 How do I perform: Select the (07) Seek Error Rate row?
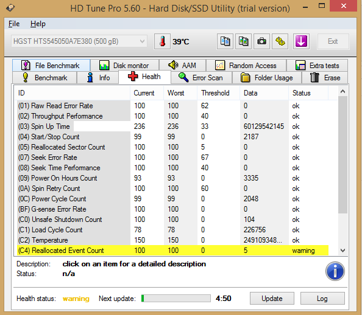(172, 157)
